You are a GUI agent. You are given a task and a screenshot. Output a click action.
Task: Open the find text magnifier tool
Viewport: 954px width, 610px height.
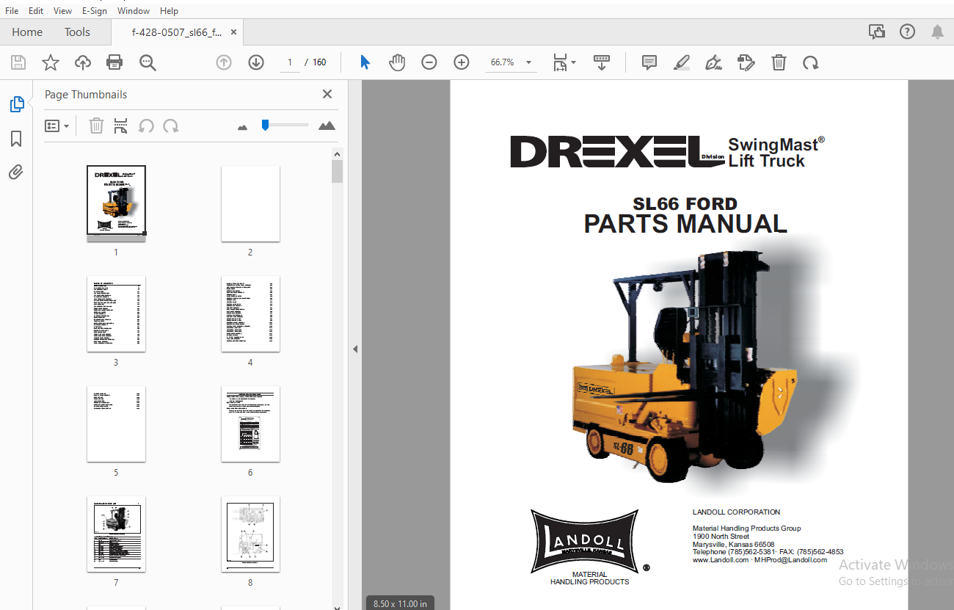click(x=148, y=63)
